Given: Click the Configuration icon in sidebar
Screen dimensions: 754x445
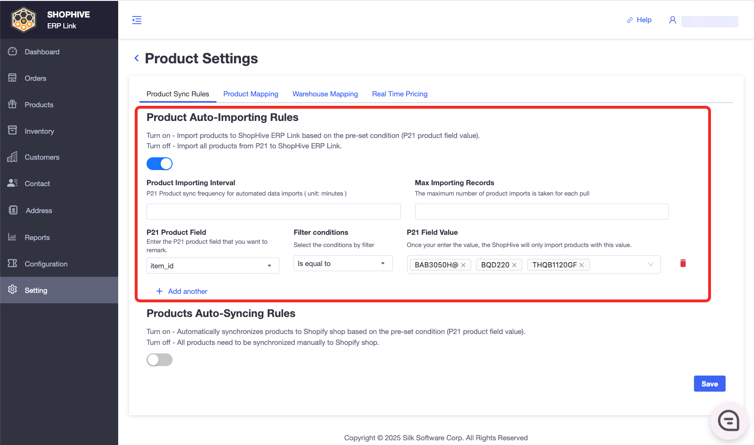Looking at the screenshot, I should coord(13,263).
